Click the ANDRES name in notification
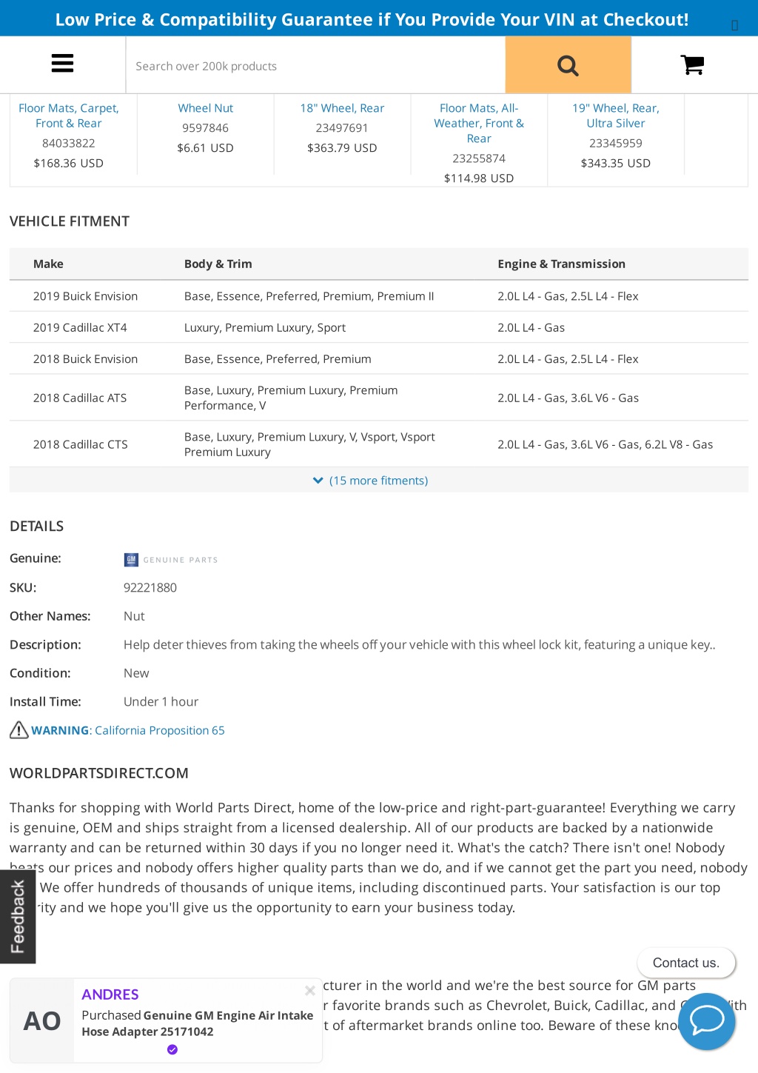The image size is (758, 1073). tap(110, 995)
